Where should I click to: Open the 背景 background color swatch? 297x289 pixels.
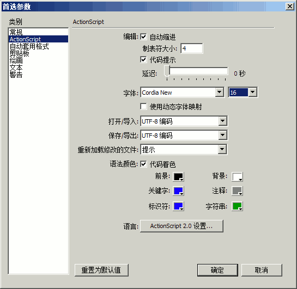(237, 177)
